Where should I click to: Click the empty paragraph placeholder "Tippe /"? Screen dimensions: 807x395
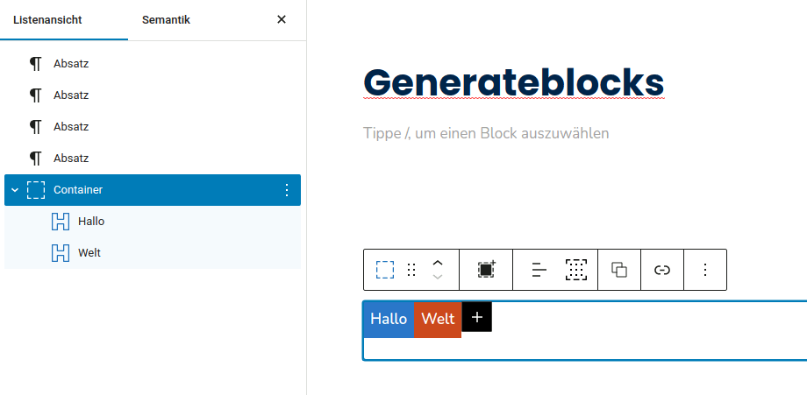[486, 133]
